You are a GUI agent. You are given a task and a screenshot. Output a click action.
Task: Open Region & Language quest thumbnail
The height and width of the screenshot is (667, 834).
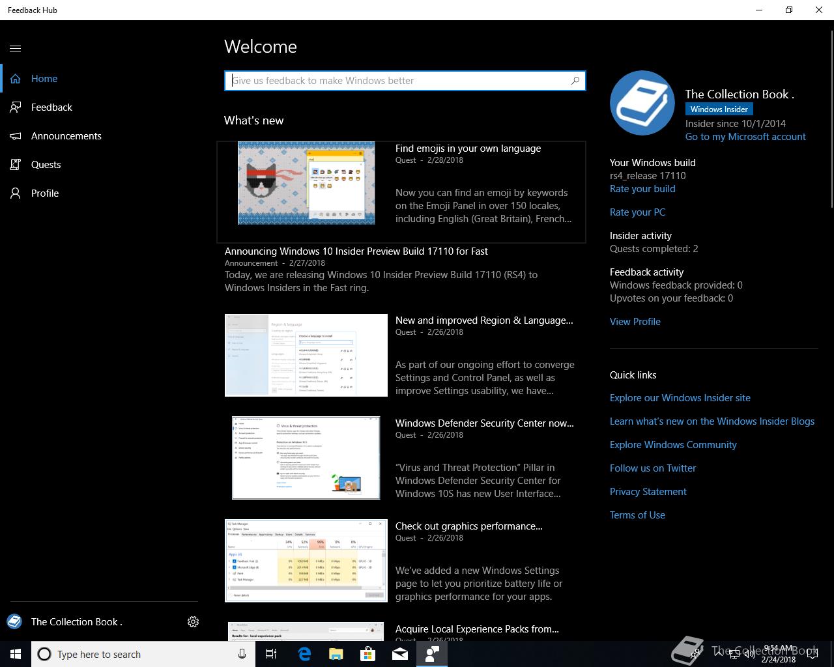306,355
